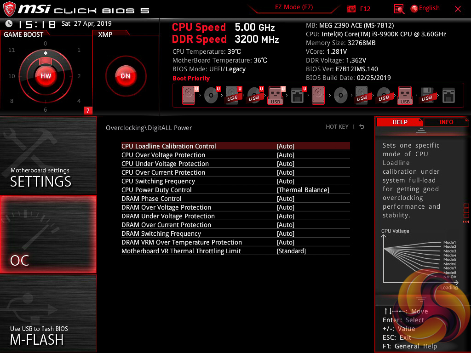Click the back arrow next to HOT KEY
471x353 pixels.
tap(362, 127)
